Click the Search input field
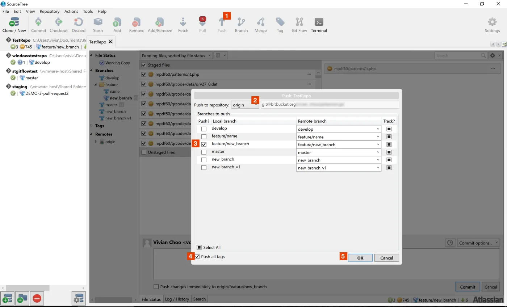The width and height of the screenshot is (507, 307). click(461, 55)
